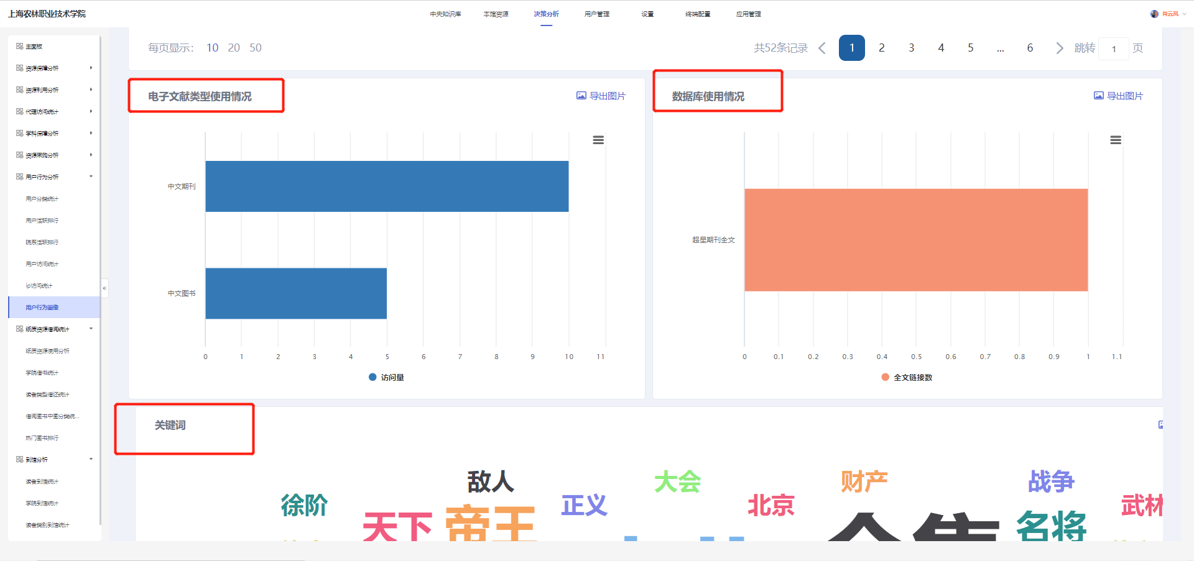This screenshot has width=1194, height=561.
Task: Expand the 资源利用分析 submenu arrow
Action: pyautogui.click(x=91, y=89)
